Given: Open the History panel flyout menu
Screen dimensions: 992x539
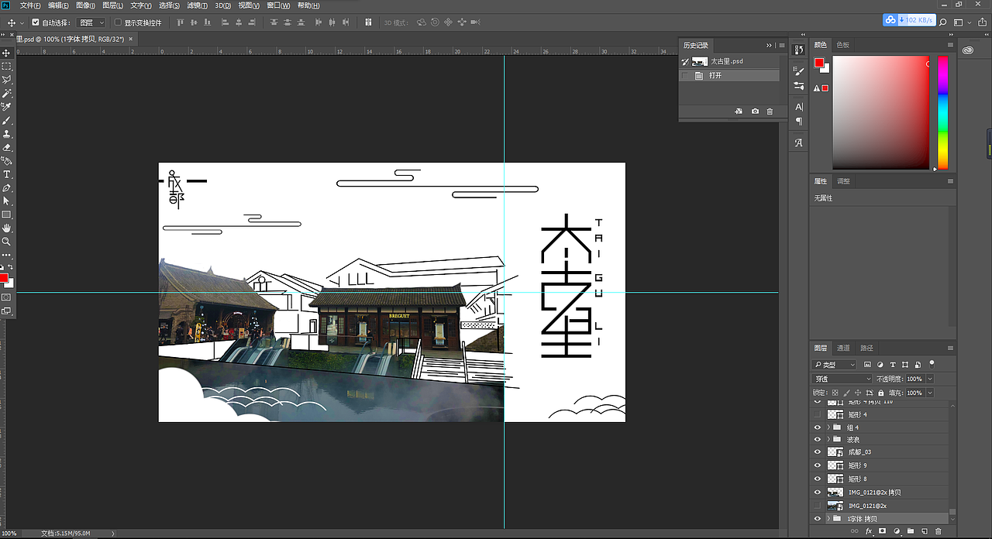Looking at the screenshot, I should 782,46.
